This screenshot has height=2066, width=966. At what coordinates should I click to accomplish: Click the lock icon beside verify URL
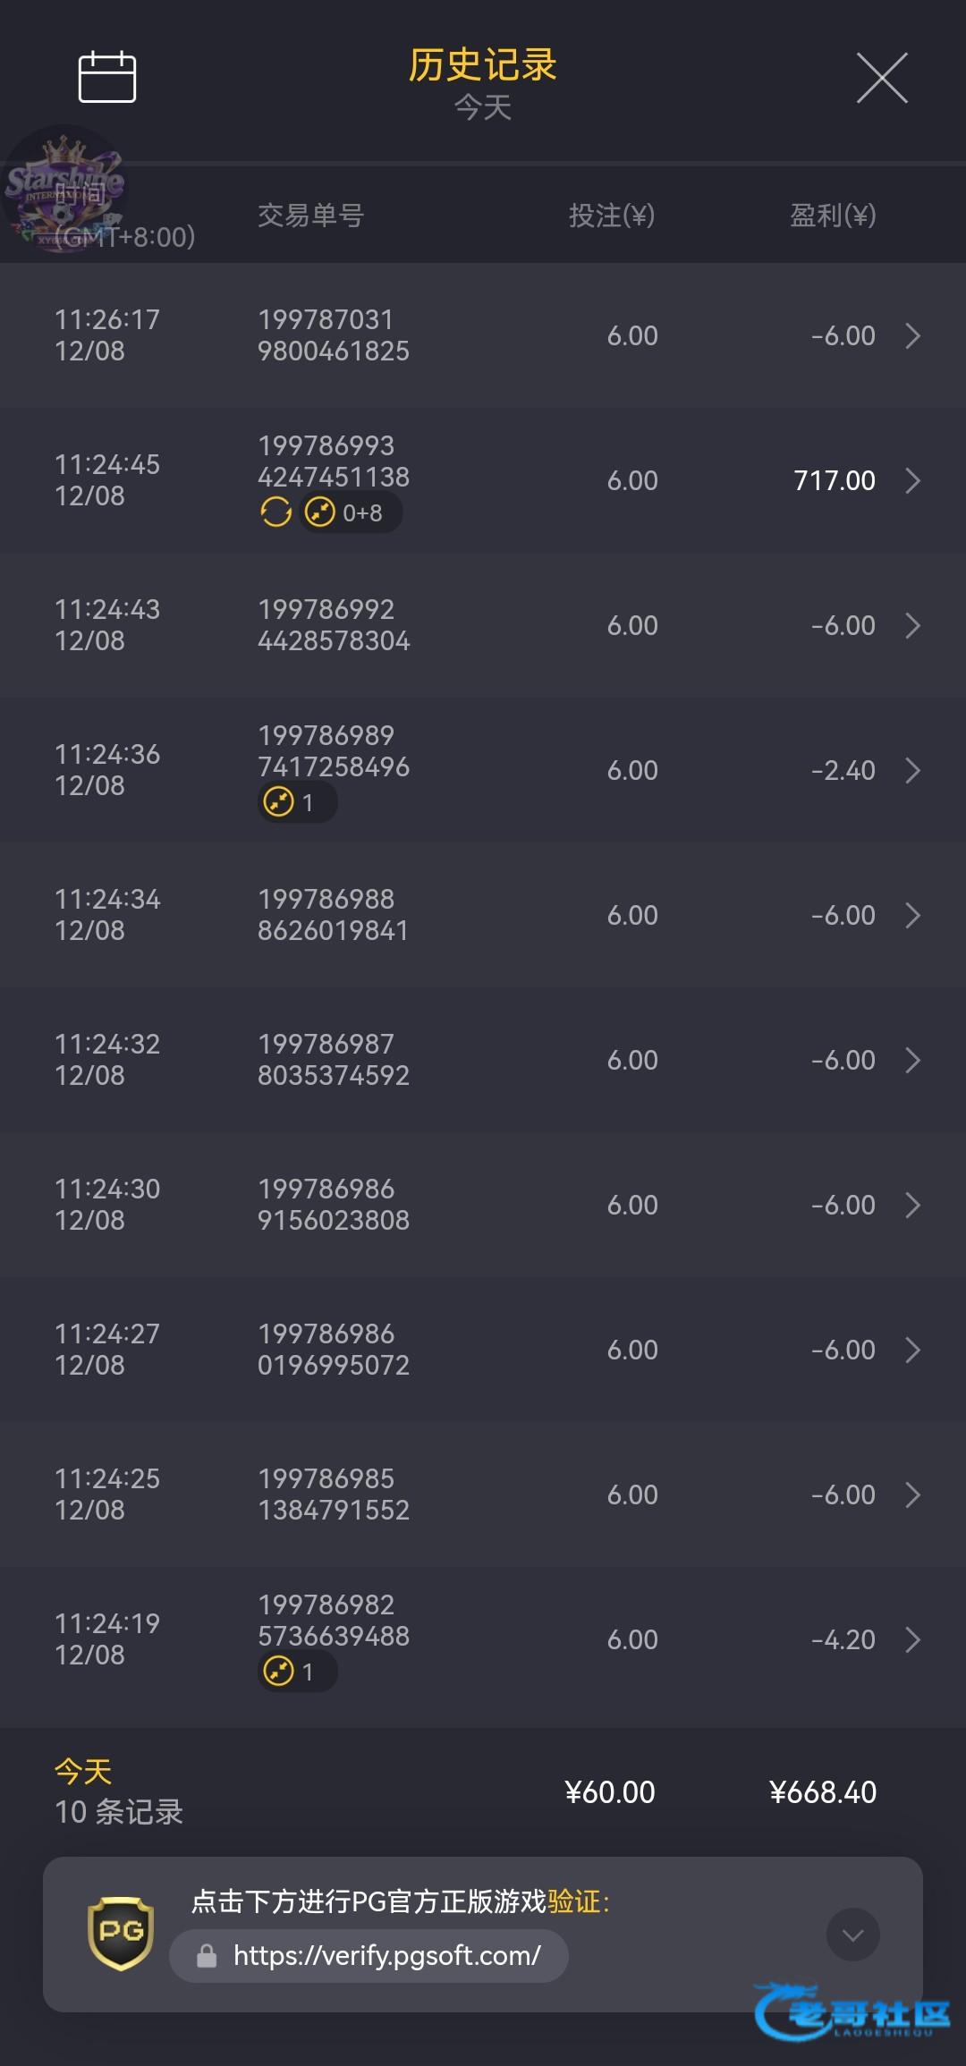(207, 1956)
